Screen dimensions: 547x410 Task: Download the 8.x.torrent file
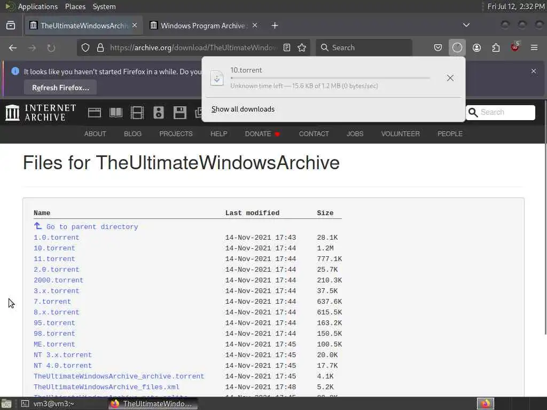[x=56, y=312]
